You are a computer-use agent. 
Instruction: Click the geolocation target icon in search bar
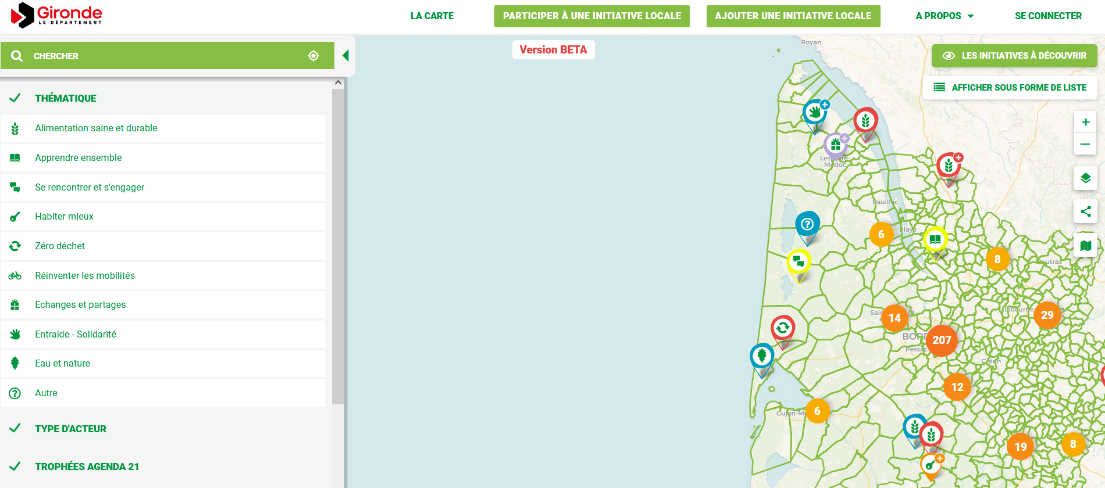(x=313, y=56)
